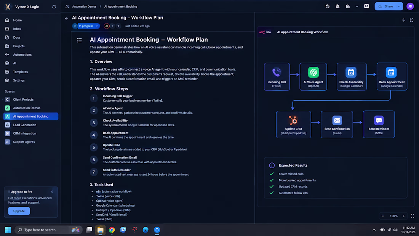Click Automation Demos breadcrumb
The height and width of the screenshot is (236, 419).
pos(84,6)
